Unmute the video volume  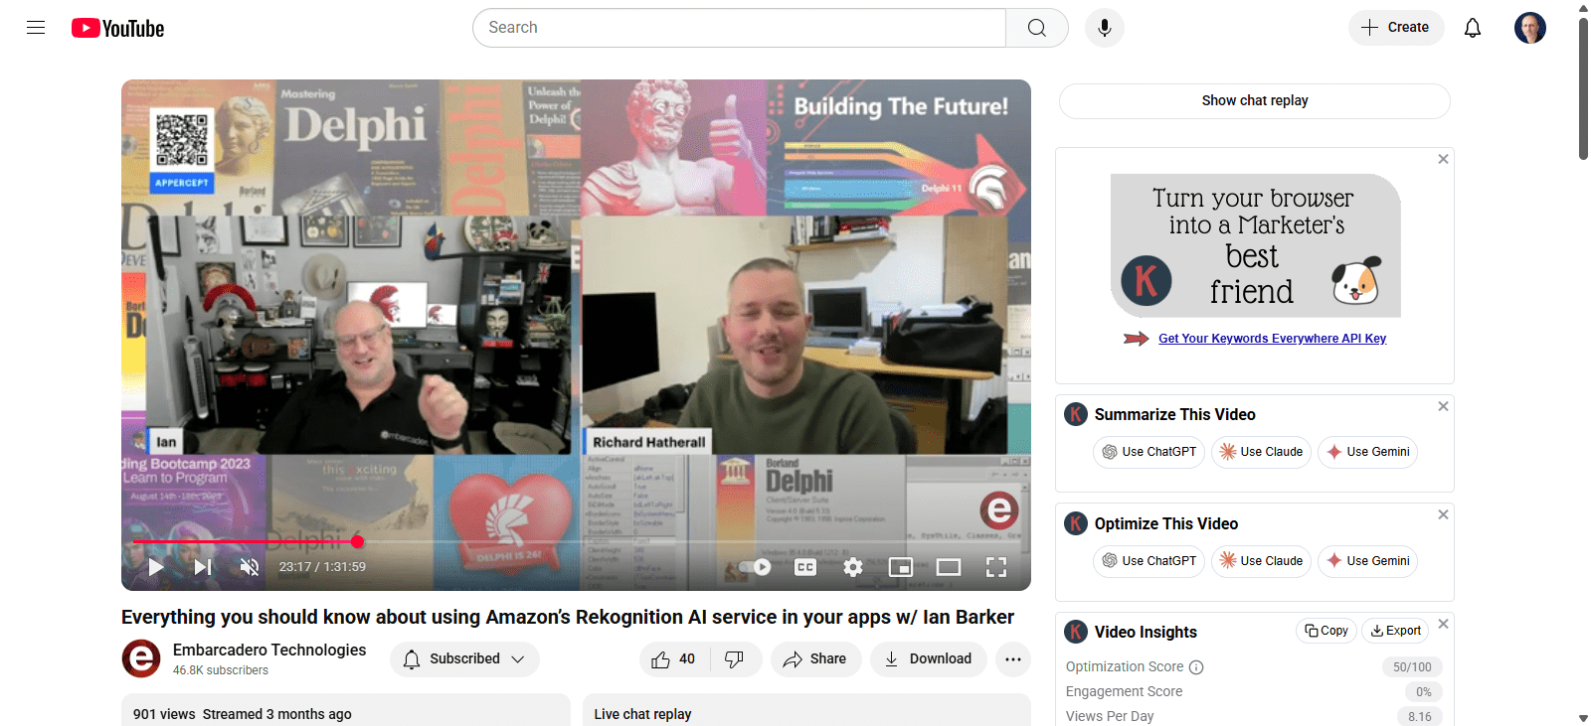coord(250,567)
